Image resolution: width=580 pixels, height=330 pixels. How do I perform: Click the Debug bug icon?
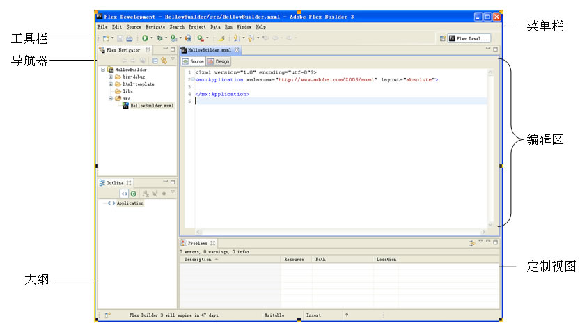tap(159, 38)
